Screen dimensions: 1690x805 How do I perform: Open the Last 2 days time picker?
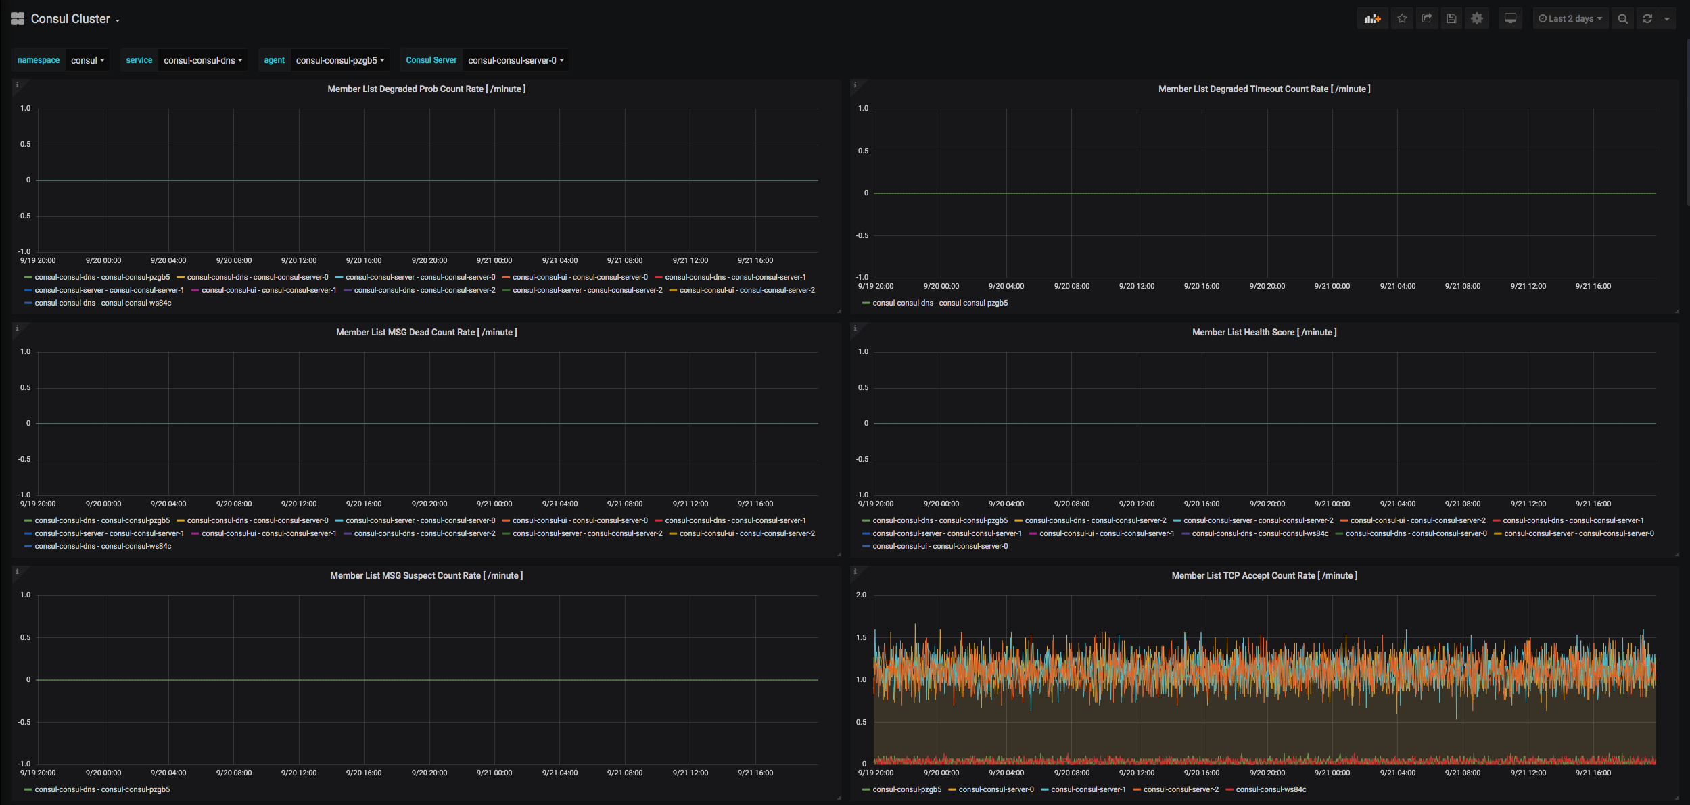coord(1570,19)
